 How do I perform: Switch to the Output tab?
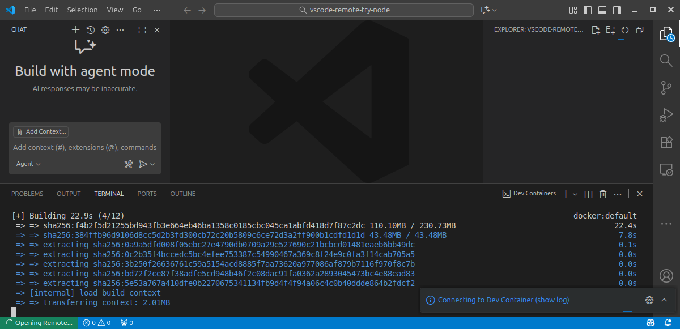tap(69, 194)
